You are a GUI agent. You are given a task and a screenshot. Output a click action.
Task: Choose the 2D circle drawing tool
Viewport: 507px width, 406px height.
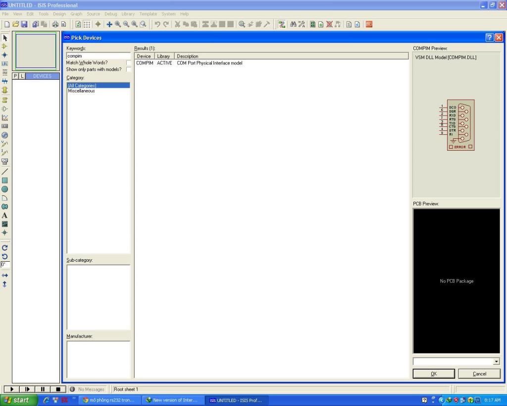[5, 189]
